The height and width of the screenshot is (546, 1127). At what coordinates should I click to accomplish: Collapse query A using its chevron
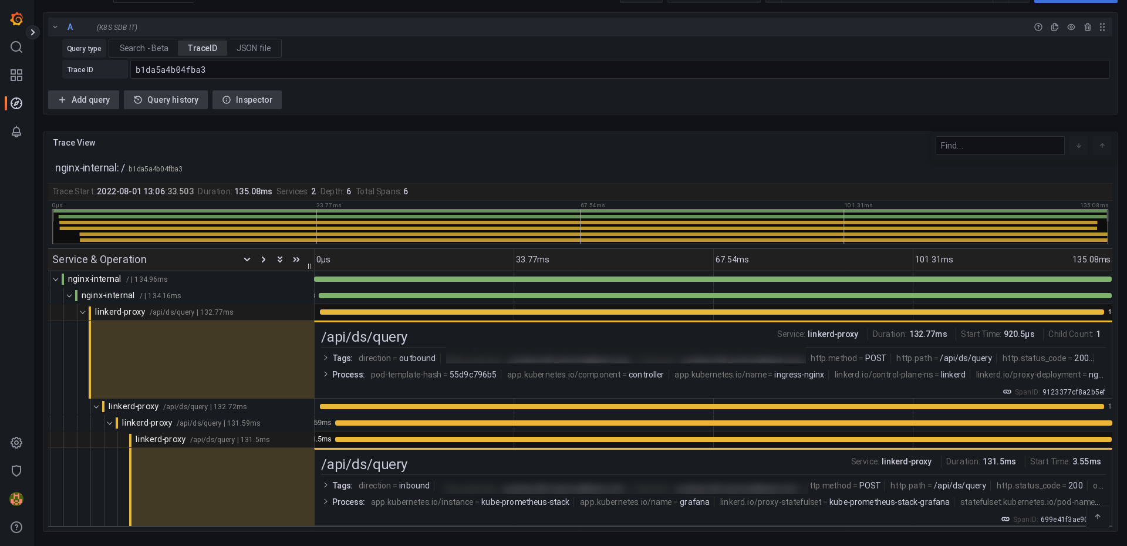pos(55,27)
